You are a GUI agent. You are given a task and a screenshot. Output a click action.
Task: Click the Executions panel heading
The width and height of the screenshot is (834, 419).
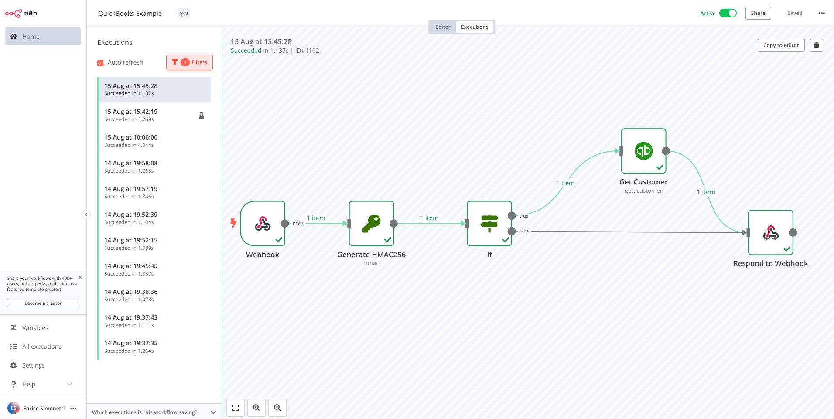click(115, 42)
